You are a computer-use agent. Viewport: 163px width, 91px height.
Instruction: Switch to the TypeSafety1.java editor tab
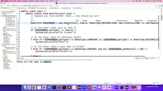(43, 8)
